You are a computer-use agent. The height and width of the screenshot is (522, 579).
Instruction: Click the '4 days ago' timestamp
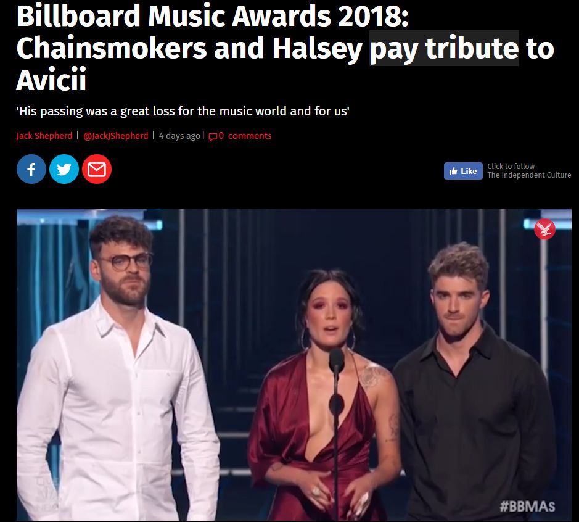[179, 136]
